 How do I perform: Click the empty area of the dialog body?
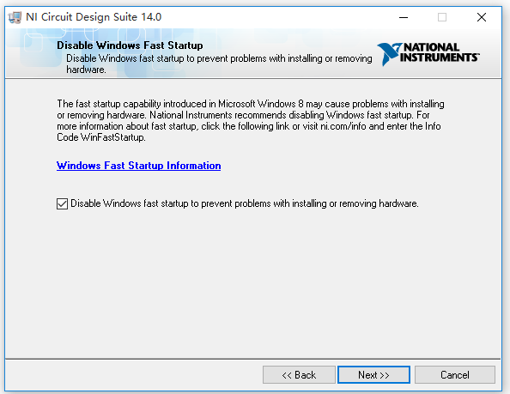click(253, 280)
